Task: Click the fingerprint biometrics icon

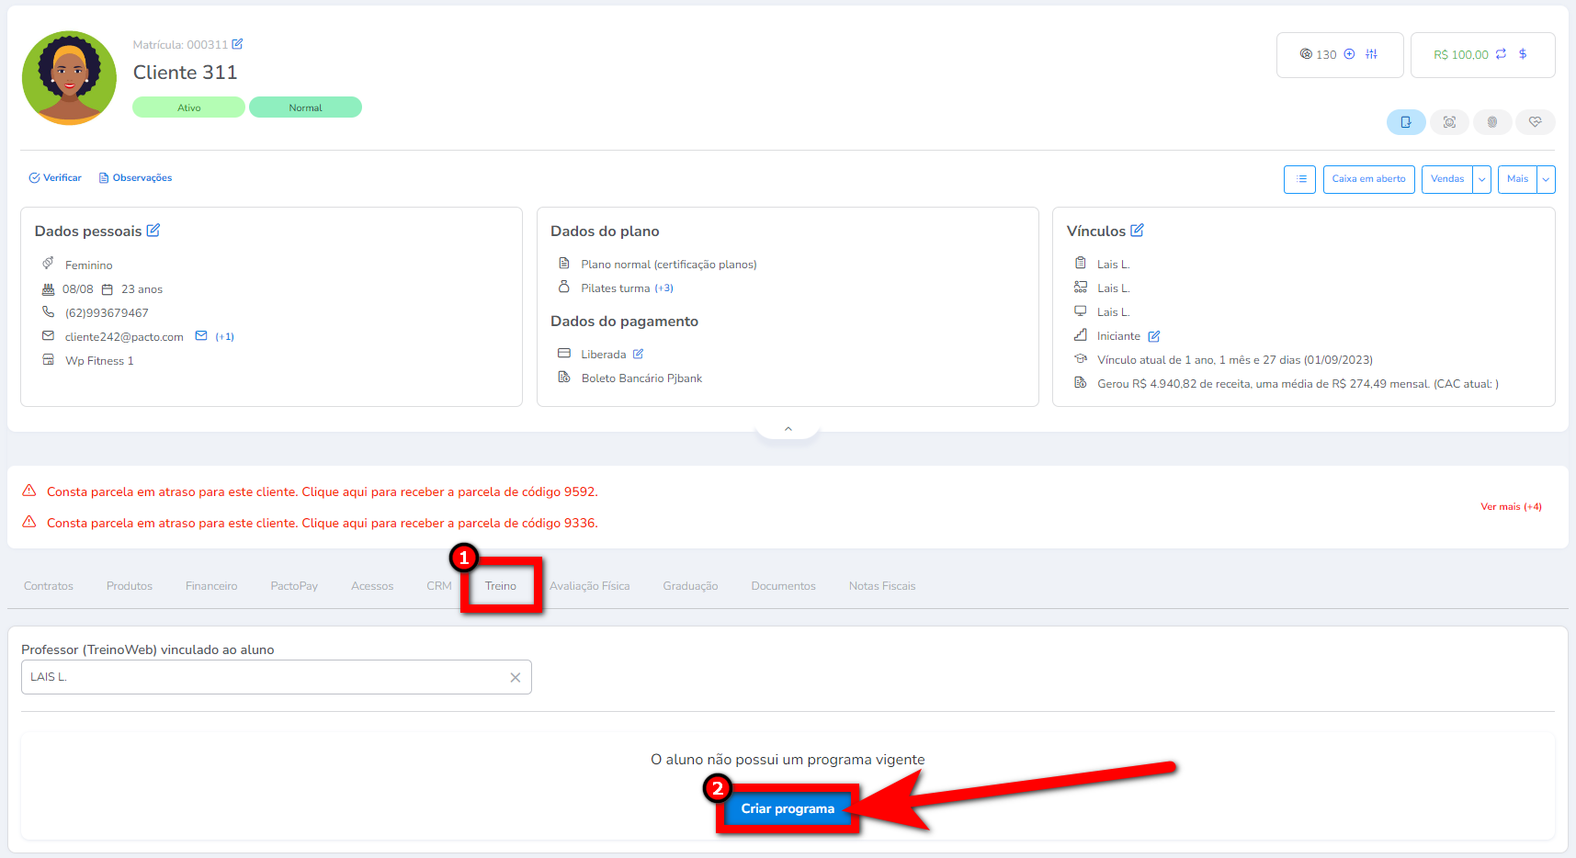Action: 1492,122
